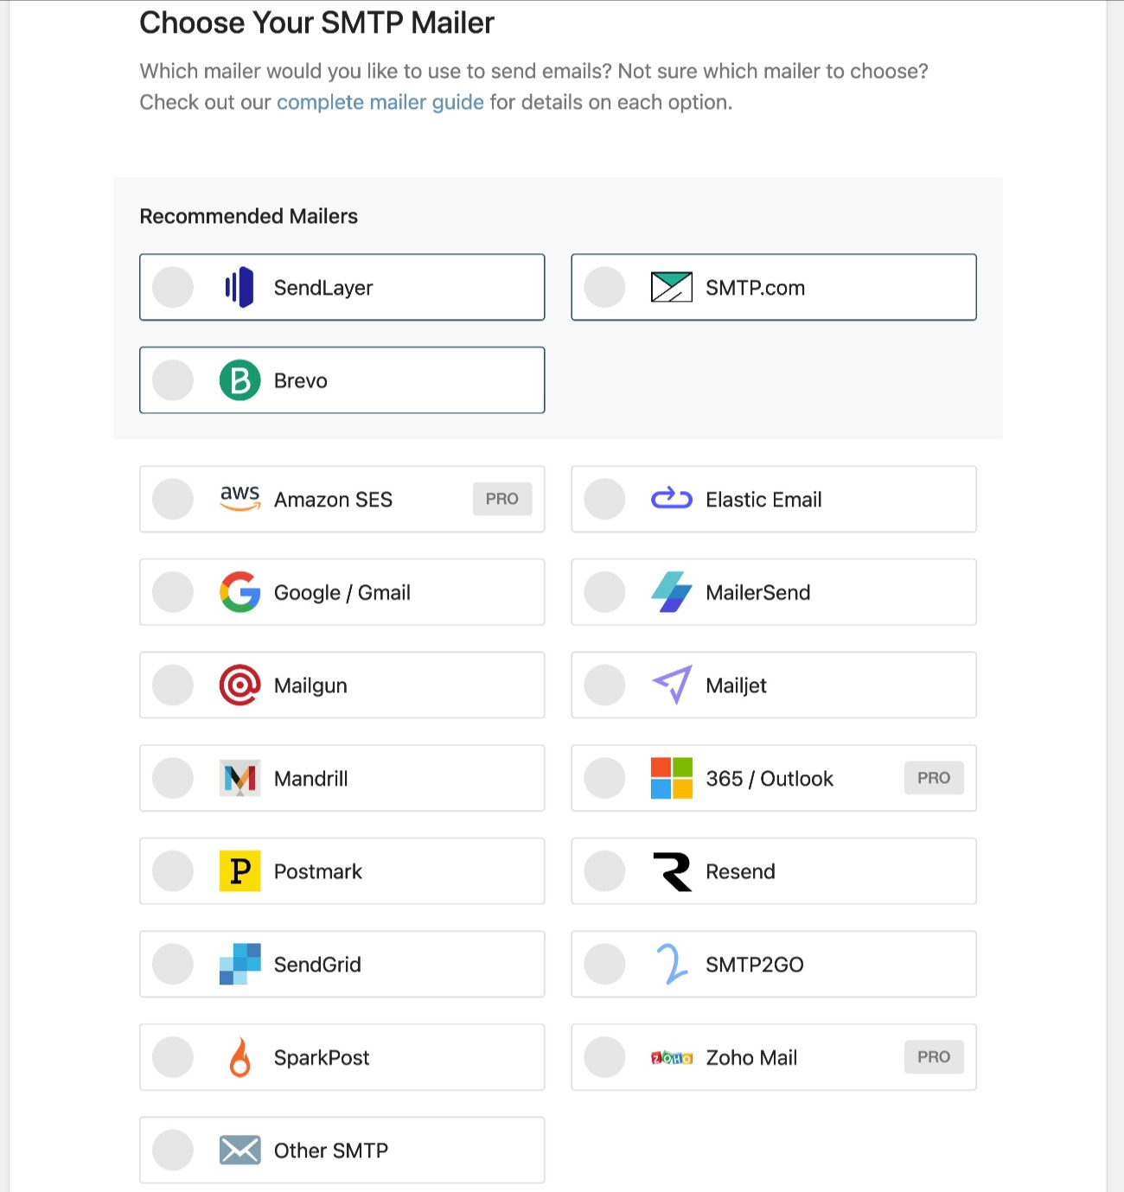Select the SendLayer mailer radio button
1124x1192 pixels.
(172, 287)
